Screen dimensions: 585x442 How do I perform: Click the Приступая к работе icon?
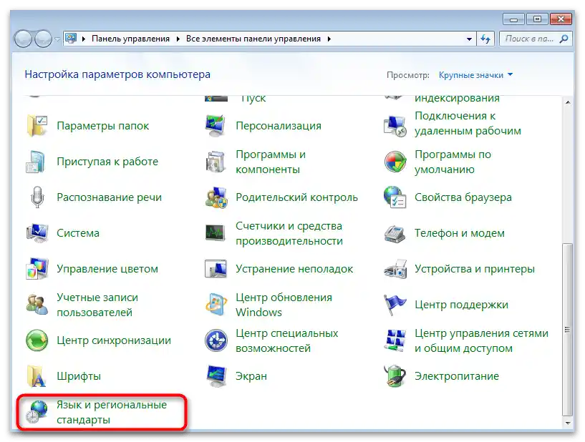tap(36, 162)
